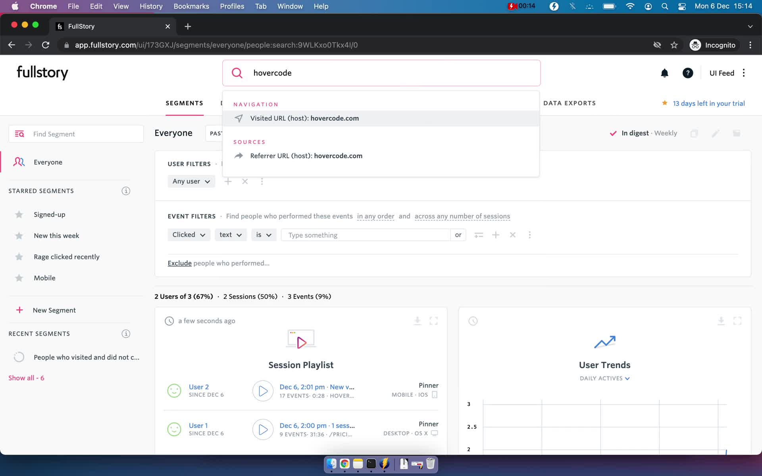Open the Profiles menu in the menu bar
This screenshot has width=762, height=476.
pyautogui.click(x=232, y=6)
